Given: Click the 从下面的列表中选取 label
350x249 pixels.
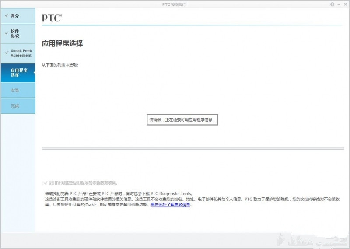Looking at the screenshot, I should pos(60,65).
